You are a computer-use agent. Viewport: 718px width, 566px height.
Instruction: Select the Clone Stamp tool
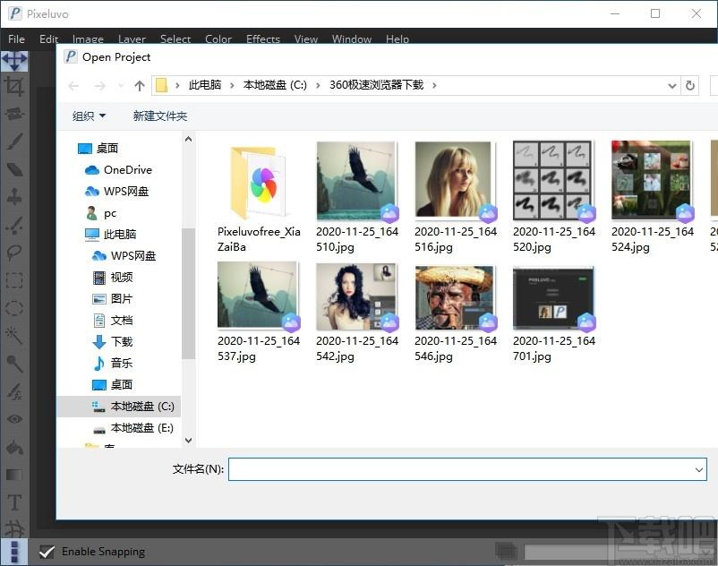point(14,197)
